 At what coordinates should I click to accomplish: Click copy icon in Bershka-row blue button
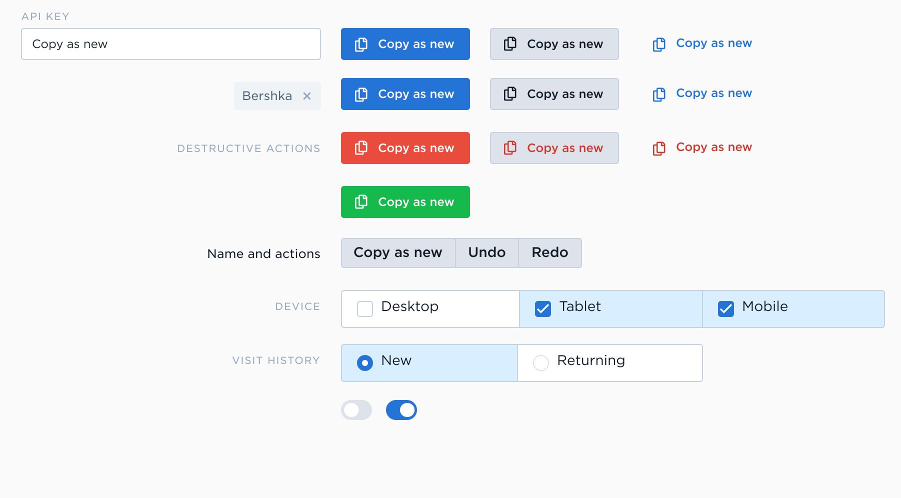click(361, 94)
